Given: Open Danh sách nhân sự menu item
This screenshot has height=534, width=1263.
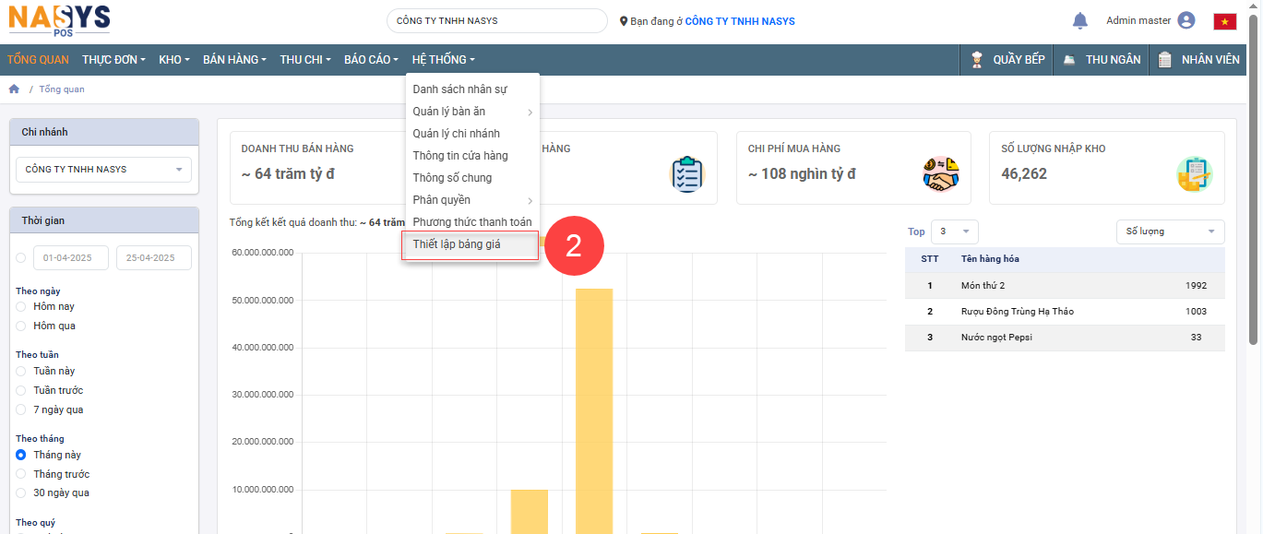Looking at the screenshot, I should (x=471, y=89).
